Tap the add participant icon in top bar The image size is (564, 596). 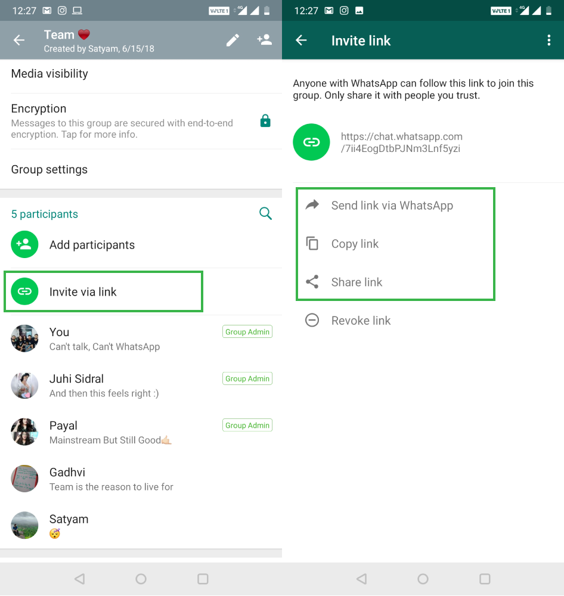264,40
